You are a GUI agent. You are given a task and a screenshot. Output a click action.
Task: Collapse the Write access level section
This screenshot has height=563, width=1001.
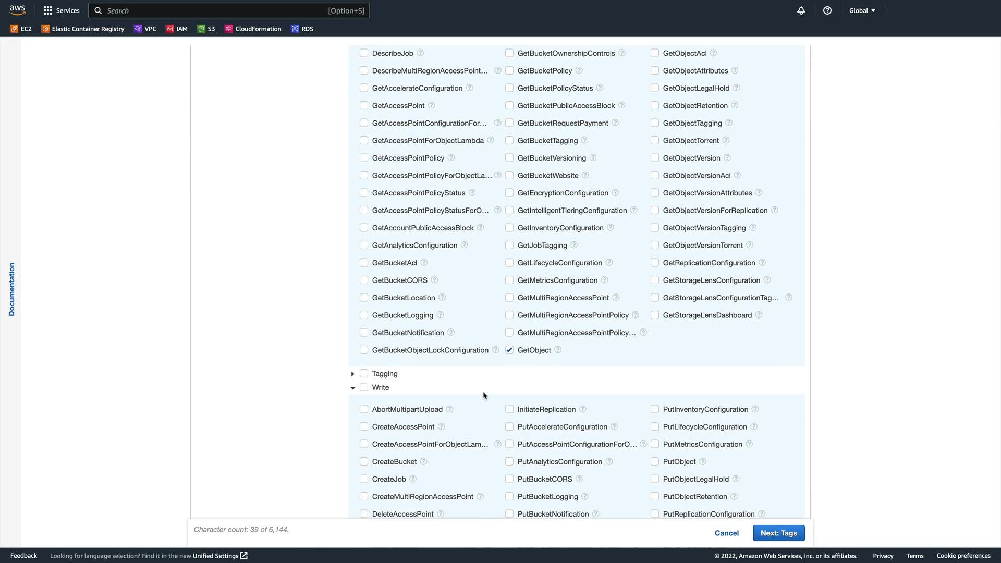(353, 388)
